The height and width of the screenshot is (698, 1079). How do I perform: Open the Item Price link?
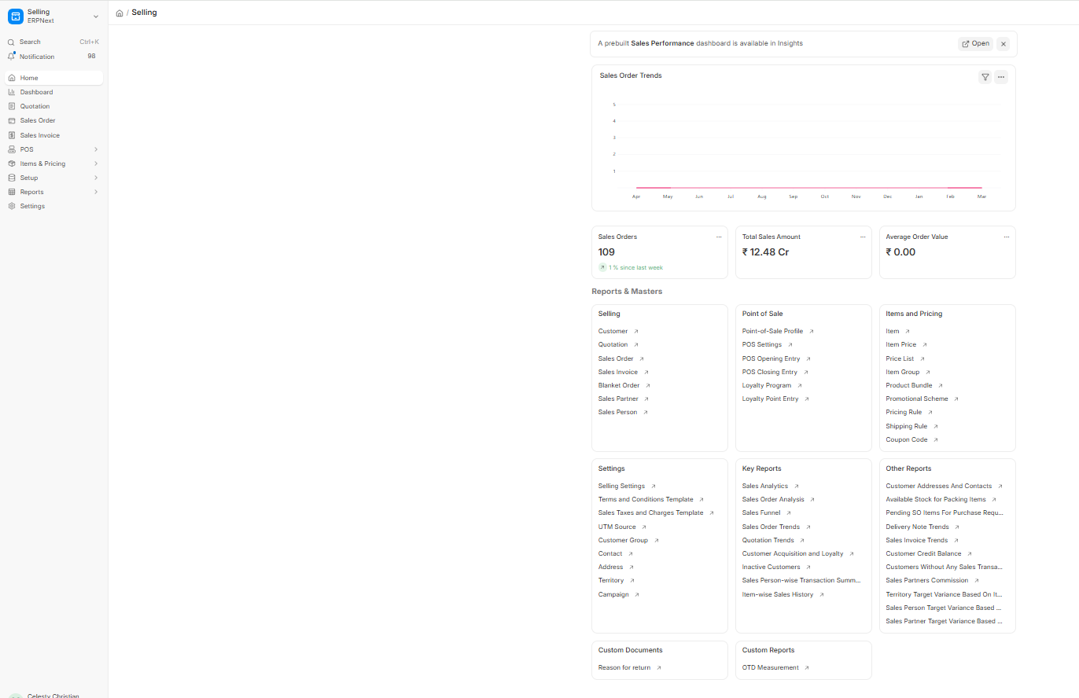[x=901, y=345]
